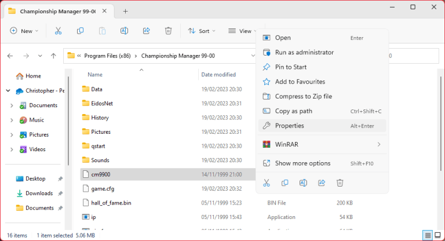
Task: Click the Copy icon in the context menu
Action: tap(284, 183)
